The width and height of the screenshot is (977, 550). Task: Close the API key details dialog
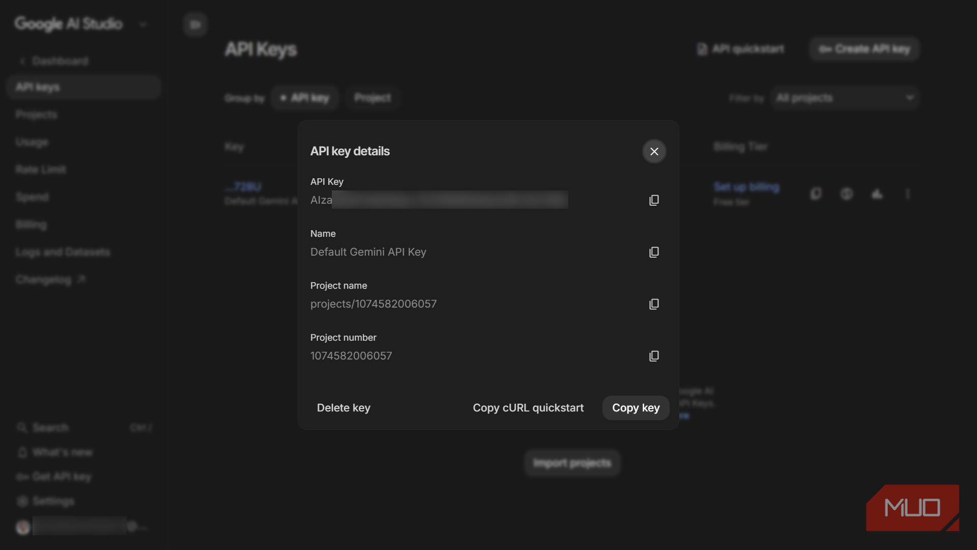[x=654, y=151]
